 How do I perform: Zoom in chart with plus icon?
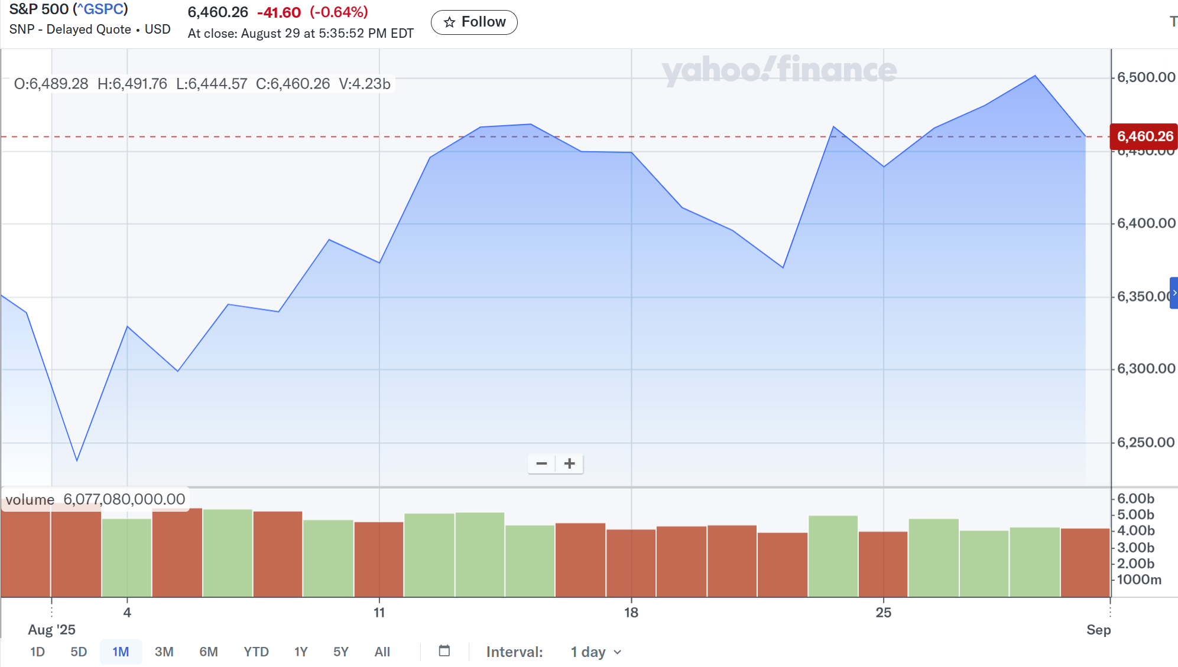coord(570,464)
